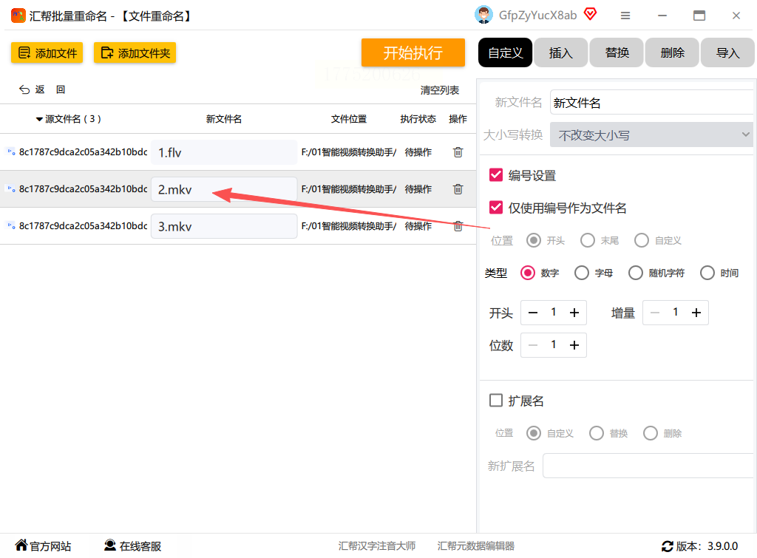Increase the 开头 start number
Viewport: 757px width, 558px height.
click(574, 313)
